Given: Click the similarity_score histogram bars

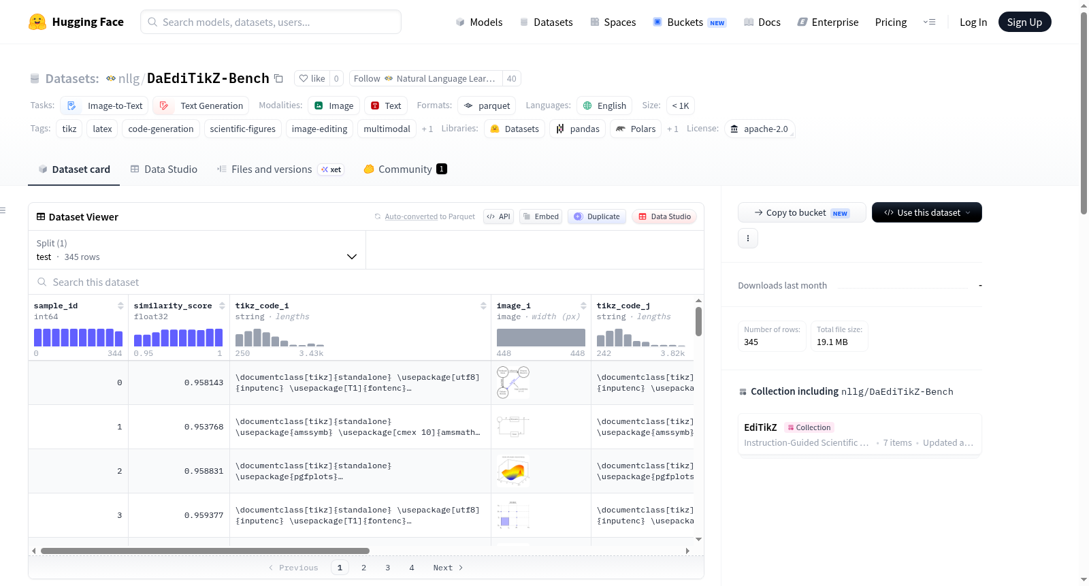Looking at the screenshot, I should tap(178, 338).
